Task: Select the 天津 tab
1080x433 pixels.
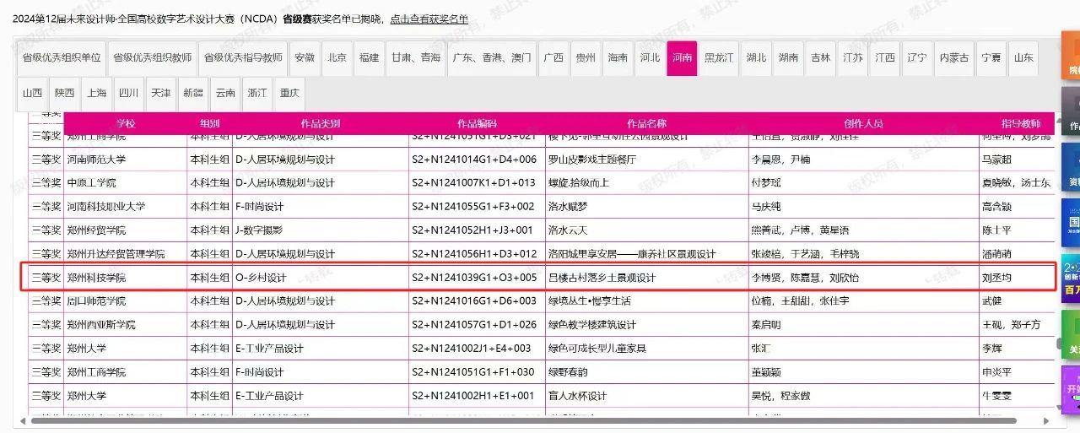Action: point(161,94)
